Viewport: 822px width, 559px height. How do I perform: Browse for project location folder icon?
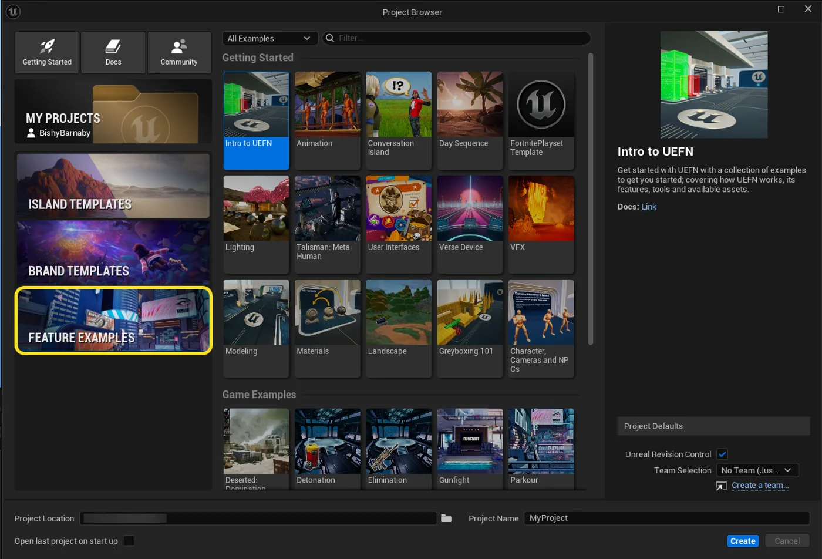446,518
